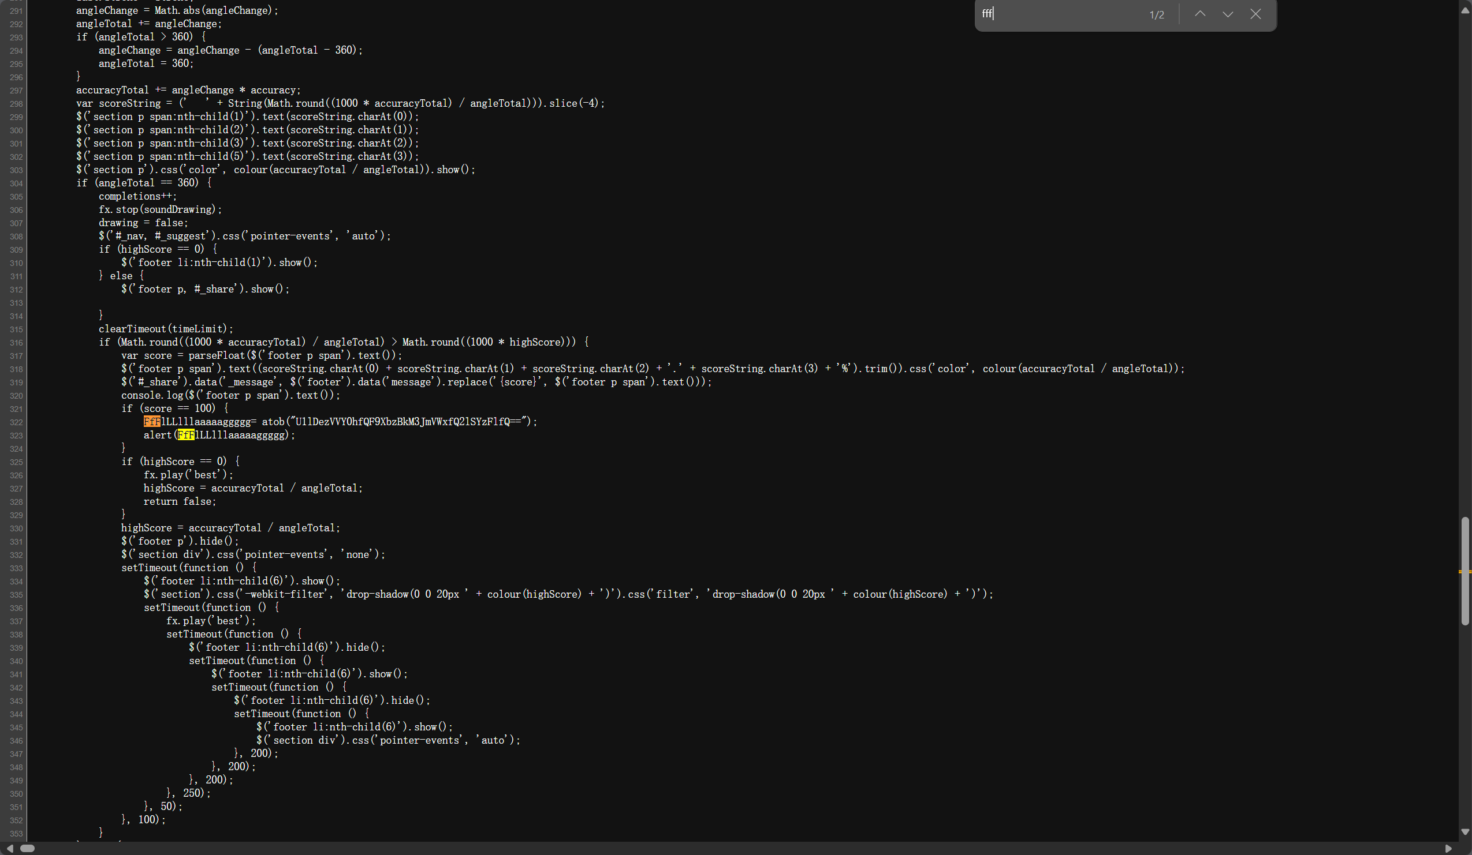The image size is (1472, 855).
Task: Click line number 322 in the gutter
Action: tap(16, 422)
